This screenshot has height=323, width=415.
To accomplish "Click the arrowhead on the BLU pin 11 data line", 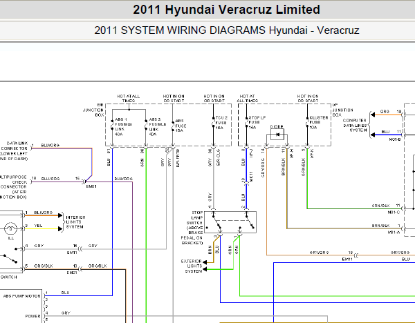I will pyautogui.click(x=373, y=135).
